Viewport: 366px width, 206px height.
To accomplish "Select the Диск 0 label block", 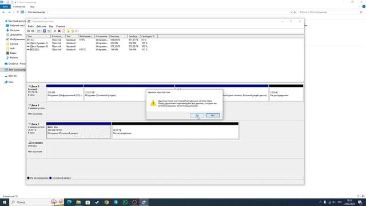I will pos(36,92).
